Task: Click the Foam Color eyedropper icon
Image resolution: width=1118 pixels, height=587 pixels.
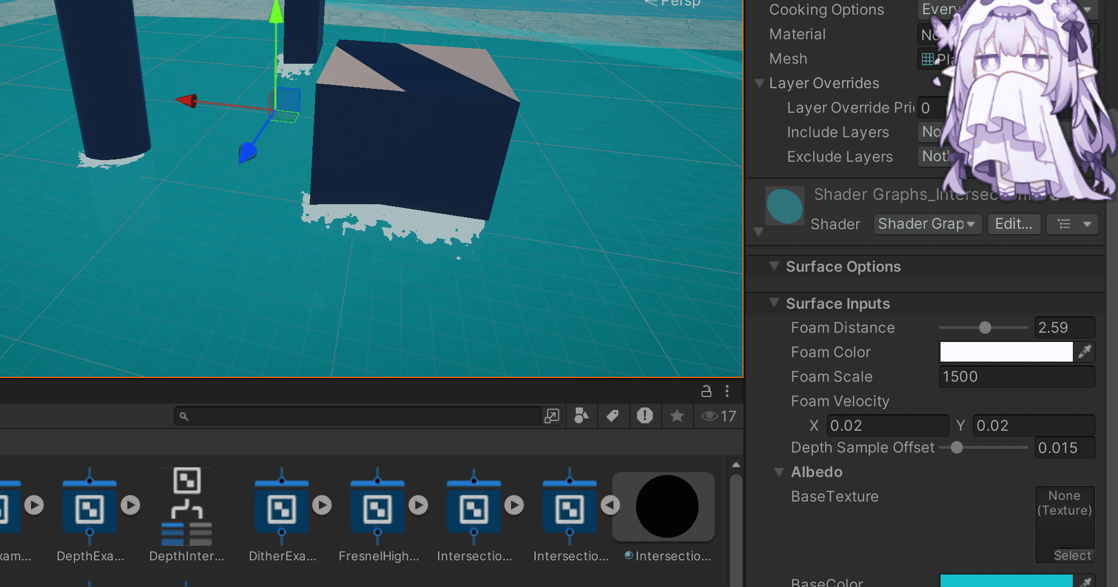Action: [x=1085, y=352]
